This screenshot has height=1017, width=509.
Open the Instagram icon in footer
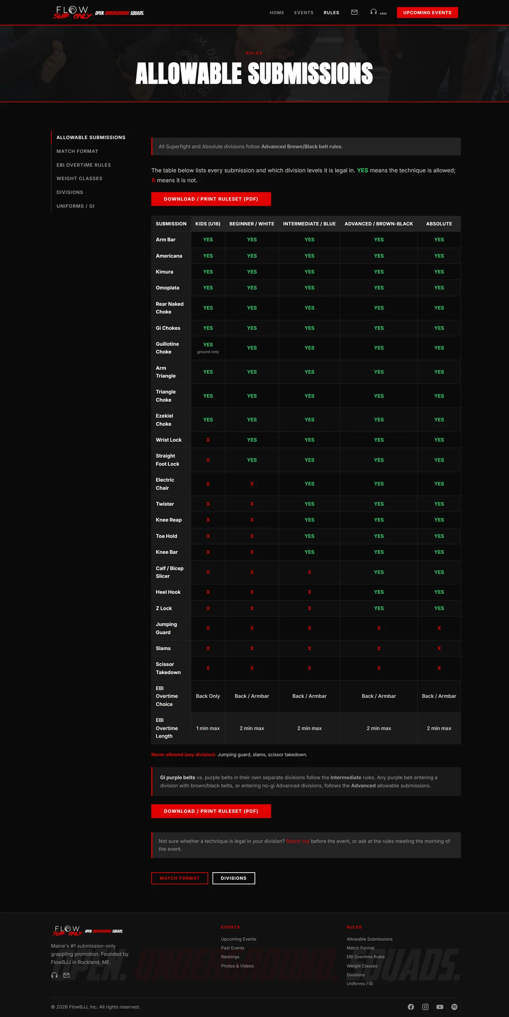(x=425, y=1007)
